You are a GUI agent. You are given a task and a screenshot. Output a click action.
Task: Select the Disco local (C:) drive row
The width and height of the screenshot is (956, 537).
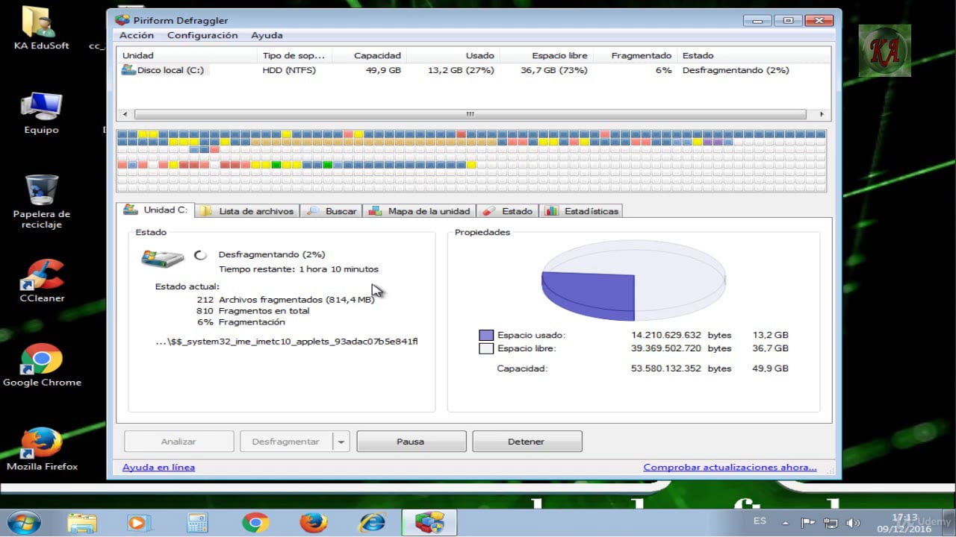click(x=474, y=70)
